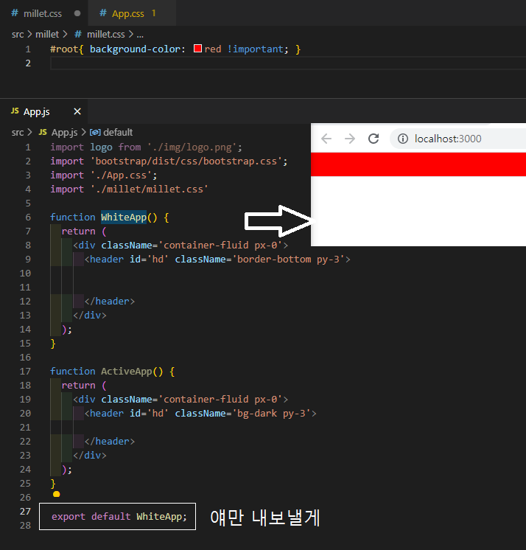Click the lightbulb quick fix icon

point(57,494)
